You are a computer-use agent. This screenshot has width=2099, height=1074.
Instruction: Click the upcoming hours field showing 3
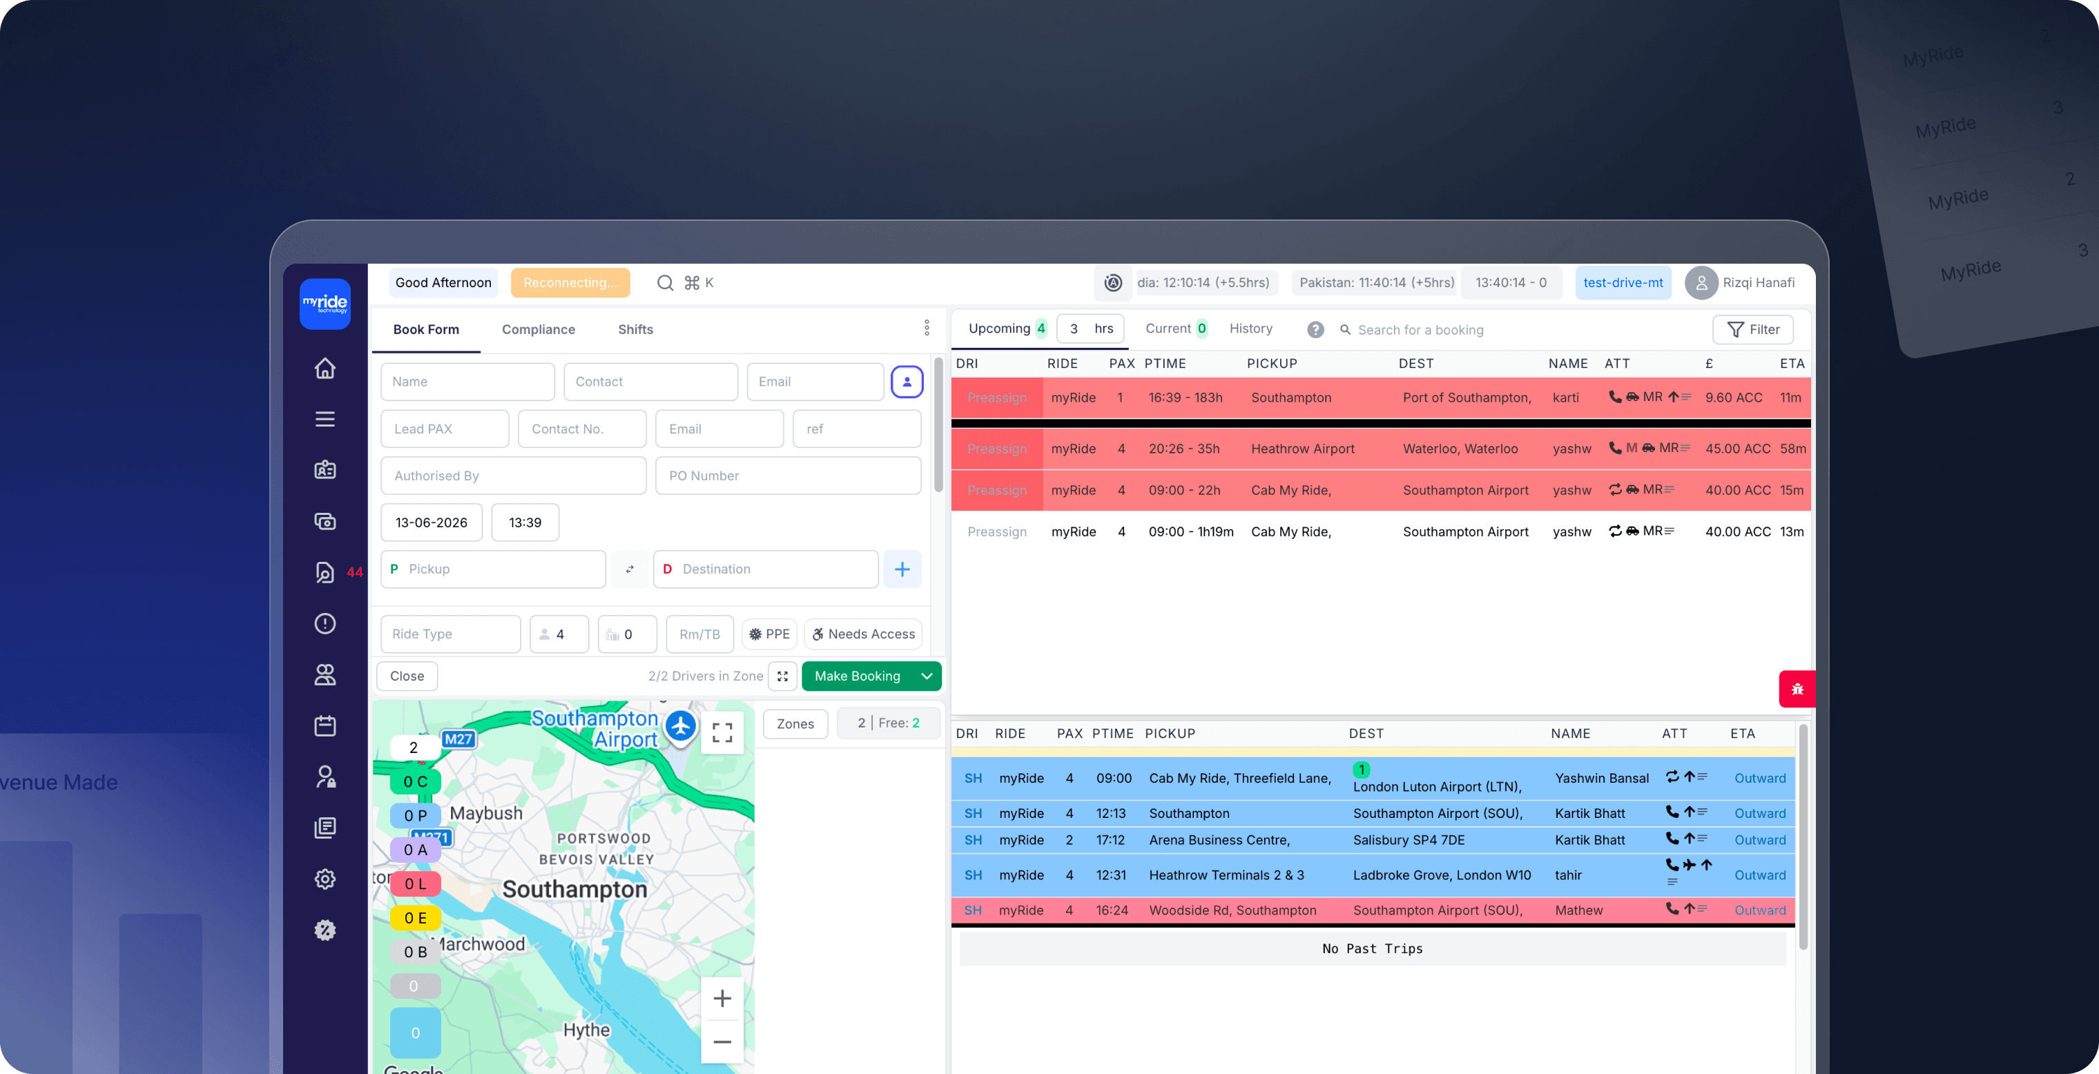tap(1092, 329)
